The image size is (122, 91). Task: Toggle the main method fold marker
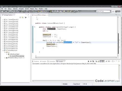point(35,27)
